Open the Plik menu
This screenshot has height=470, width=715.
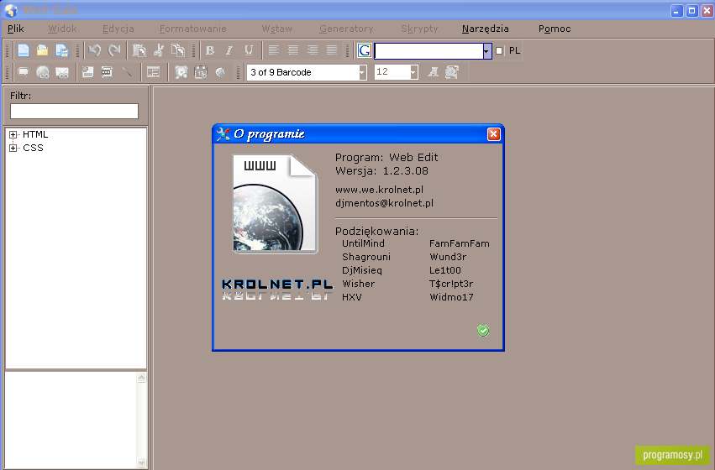tap(15, 29)
